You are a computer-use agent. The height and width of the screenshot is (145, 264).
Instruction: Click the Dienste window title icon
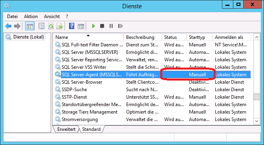click(x=7, y=6)
